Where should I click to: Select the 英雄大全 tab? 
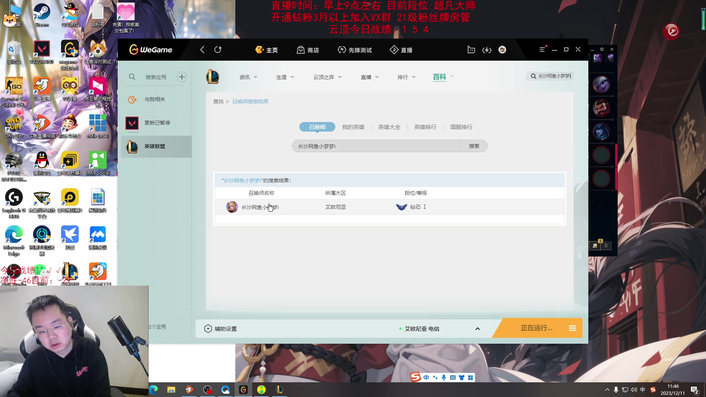389,127
